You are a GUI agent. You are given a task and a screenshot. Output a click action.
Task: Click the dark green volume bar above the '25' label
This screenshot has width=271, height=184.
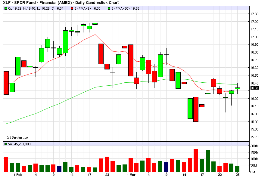(237, 169)
